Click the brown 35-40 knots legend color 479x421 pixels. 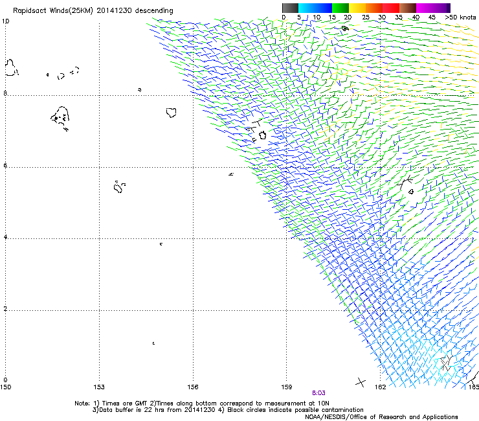pos(408,8)
